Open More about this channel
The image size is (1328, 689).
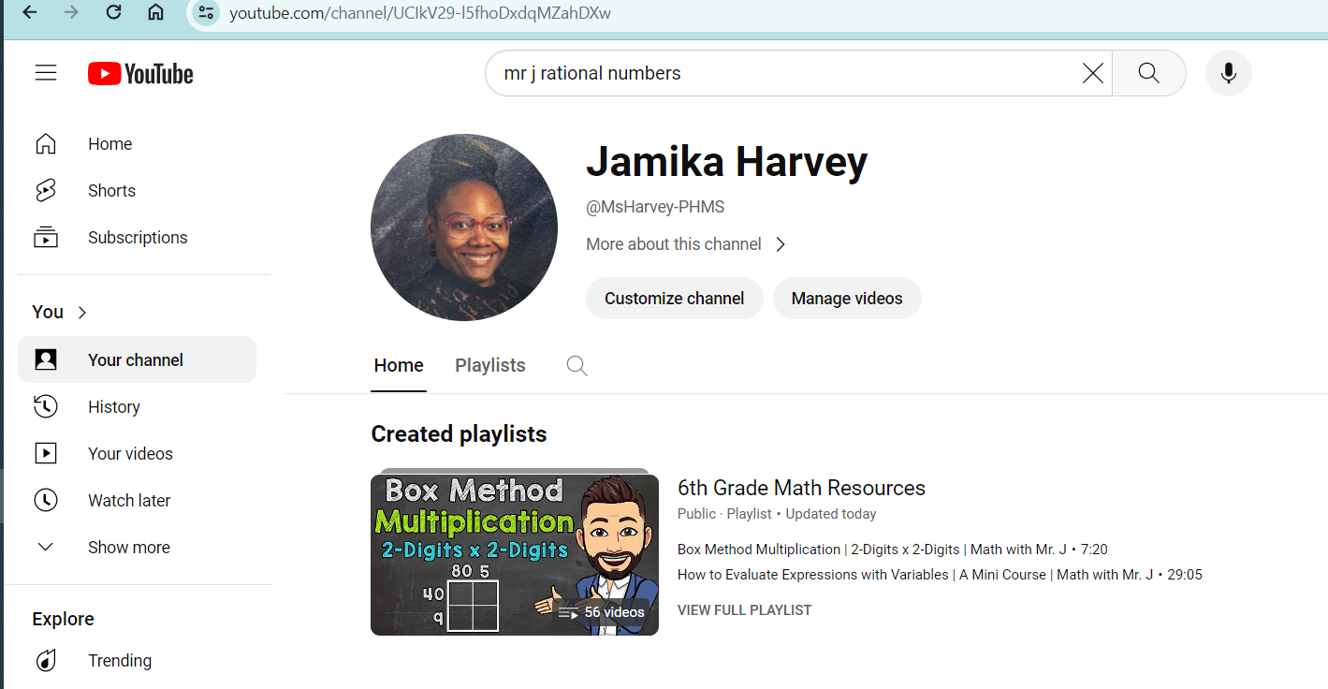pos(686,244)
